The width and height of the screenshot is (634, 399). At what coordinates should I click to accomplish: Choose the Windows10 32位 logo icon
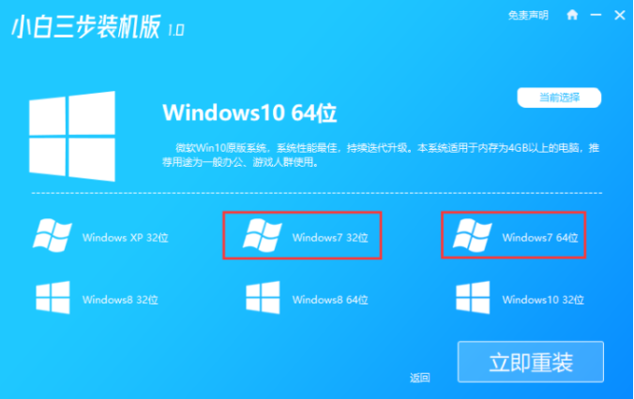pyautogui.click(x=473, y=298)
